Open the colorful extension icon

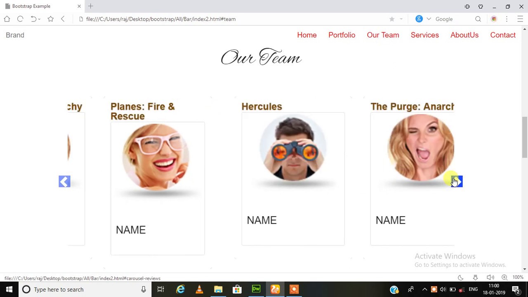494,19
